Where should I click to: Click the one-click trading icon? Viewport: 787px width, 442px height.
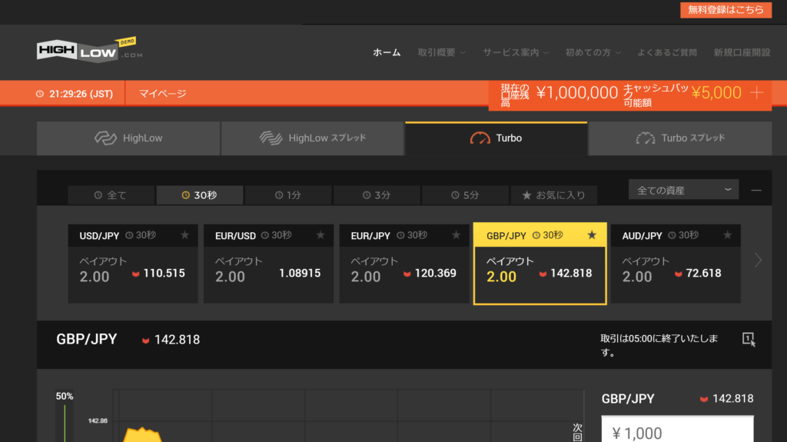749,339
